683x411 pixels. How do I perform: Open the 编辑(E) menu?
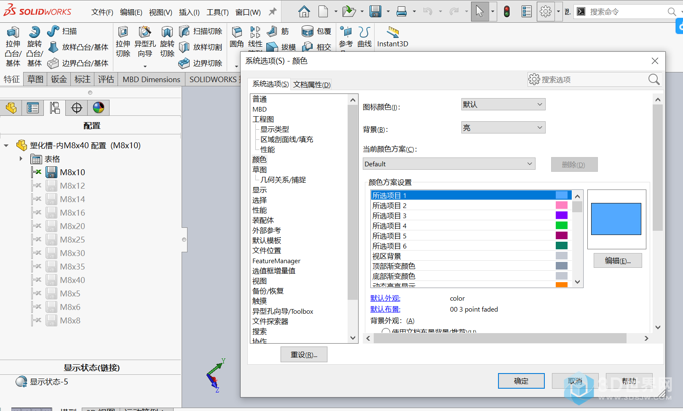coord(131,12)
